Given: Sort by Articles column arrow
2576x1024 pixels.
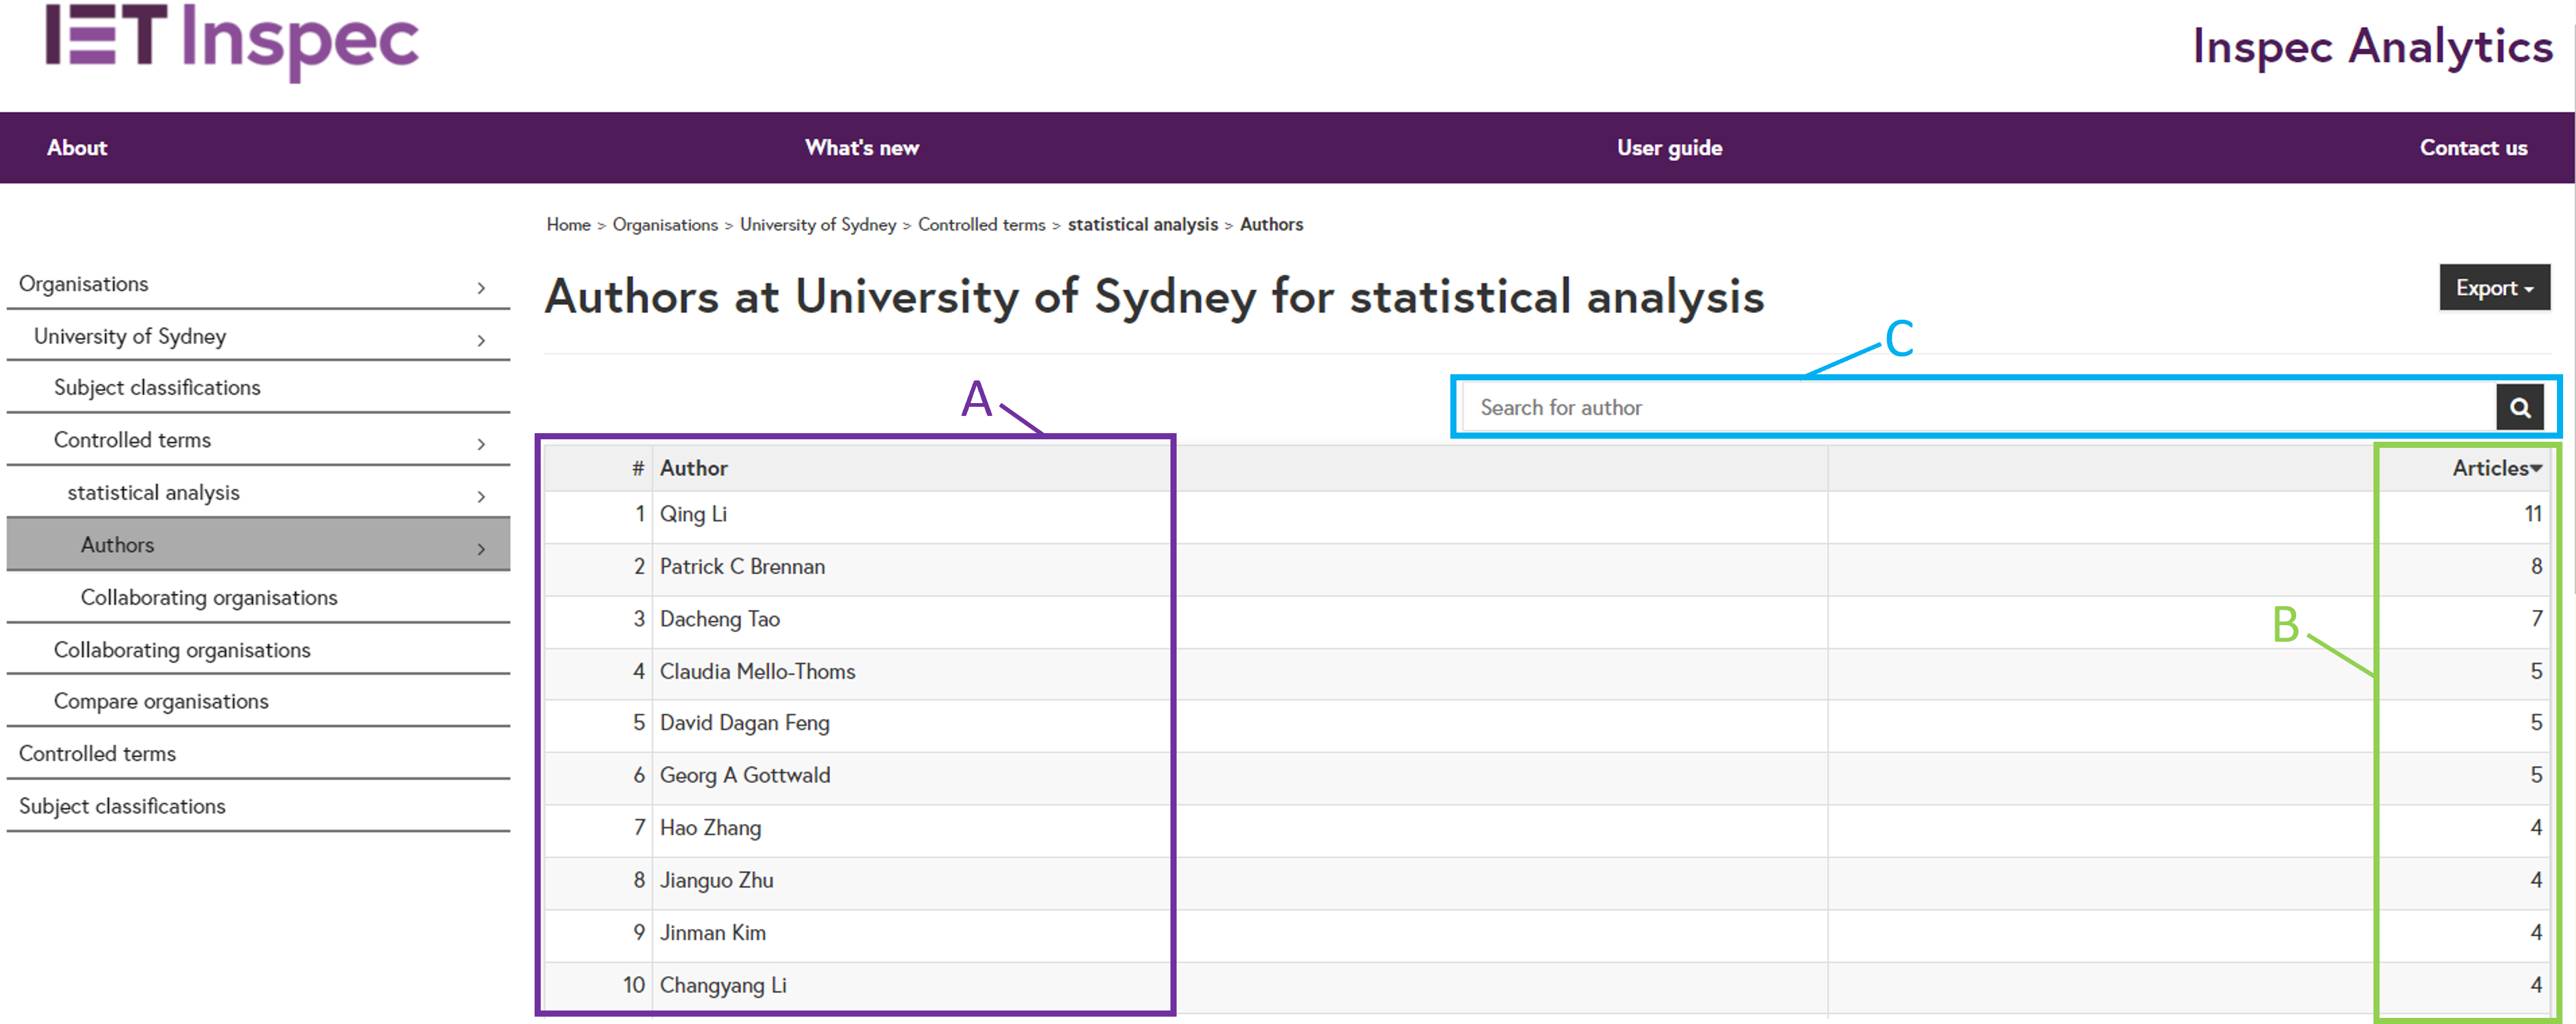Looking at the screenshot, I should point(2535,468).
